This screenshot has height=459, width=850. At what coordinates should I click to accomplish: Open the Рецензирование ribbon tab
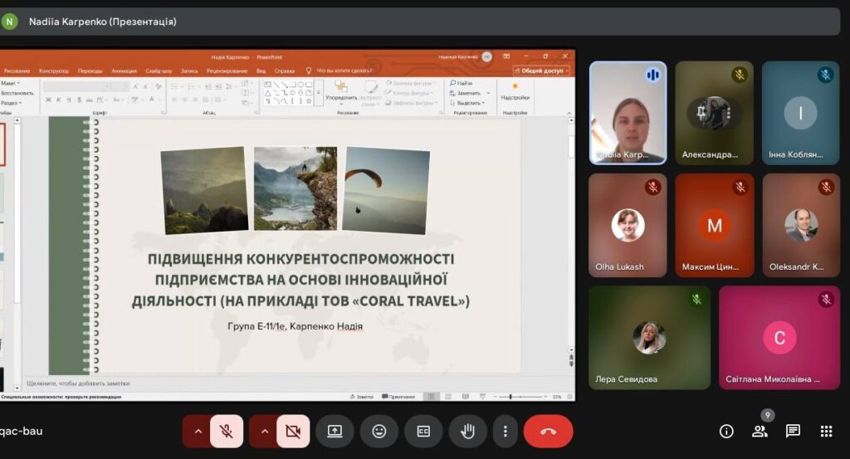[x=227, y=71]
